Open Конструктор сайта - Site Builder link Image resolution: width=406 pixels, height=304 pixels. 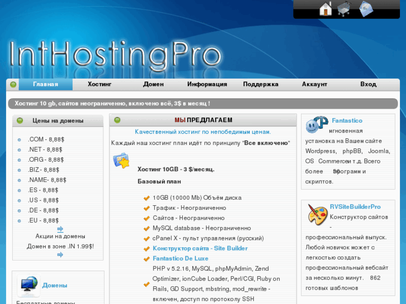click(x=200, y=248)
